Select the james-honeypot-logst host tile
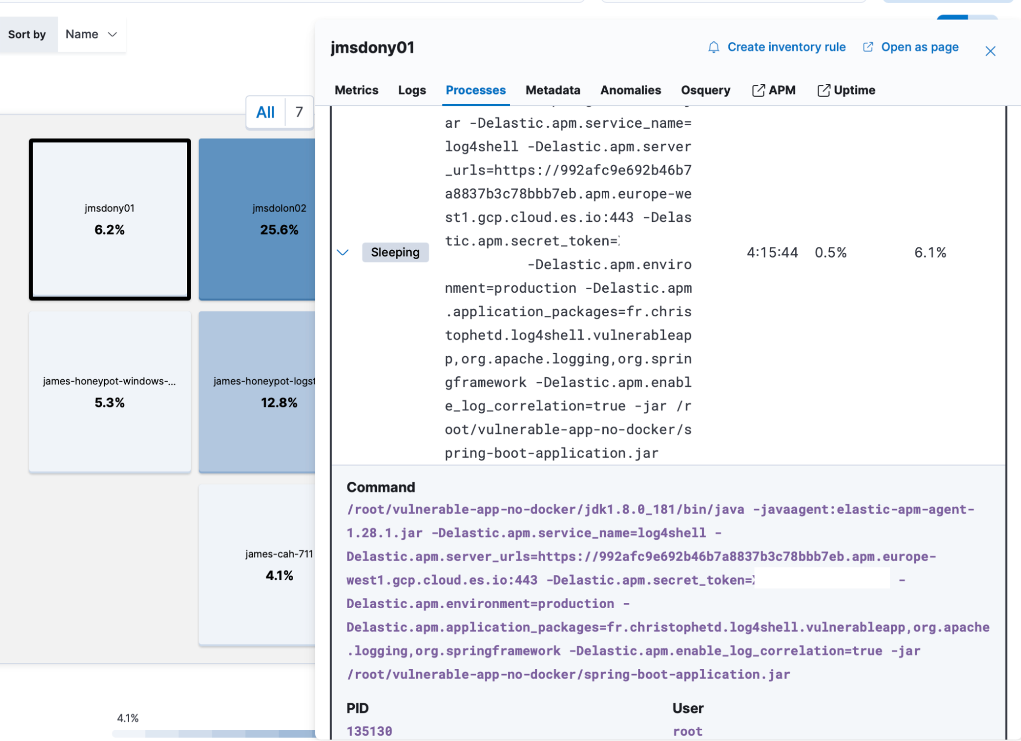The image size is (1021, 741). pyautogui.click(x=257, y=392)
